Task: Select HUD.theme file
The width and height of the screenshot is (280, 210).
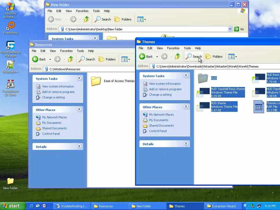Action: pyautogui.click(x=217, y=107)
